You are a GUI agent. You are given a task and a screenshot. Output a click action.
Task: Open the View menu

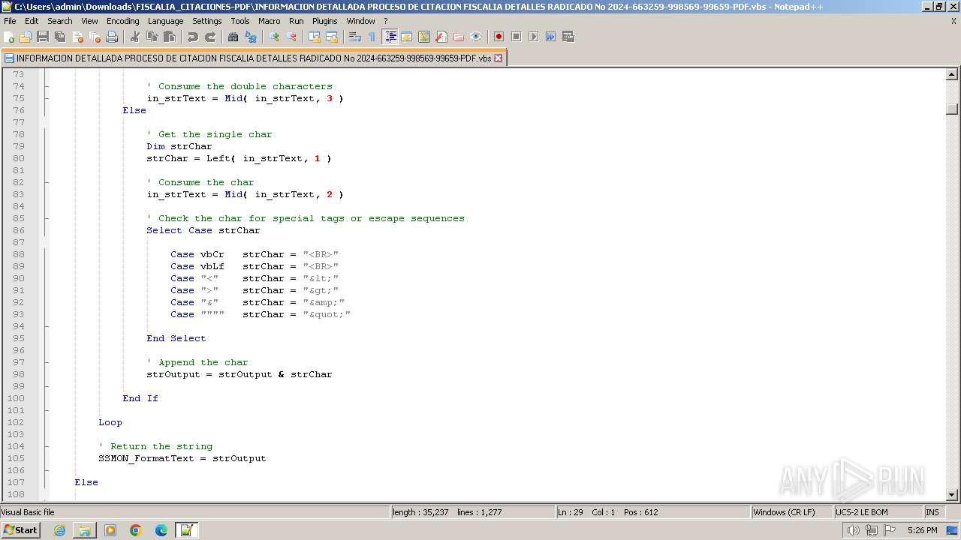[89, 21]
